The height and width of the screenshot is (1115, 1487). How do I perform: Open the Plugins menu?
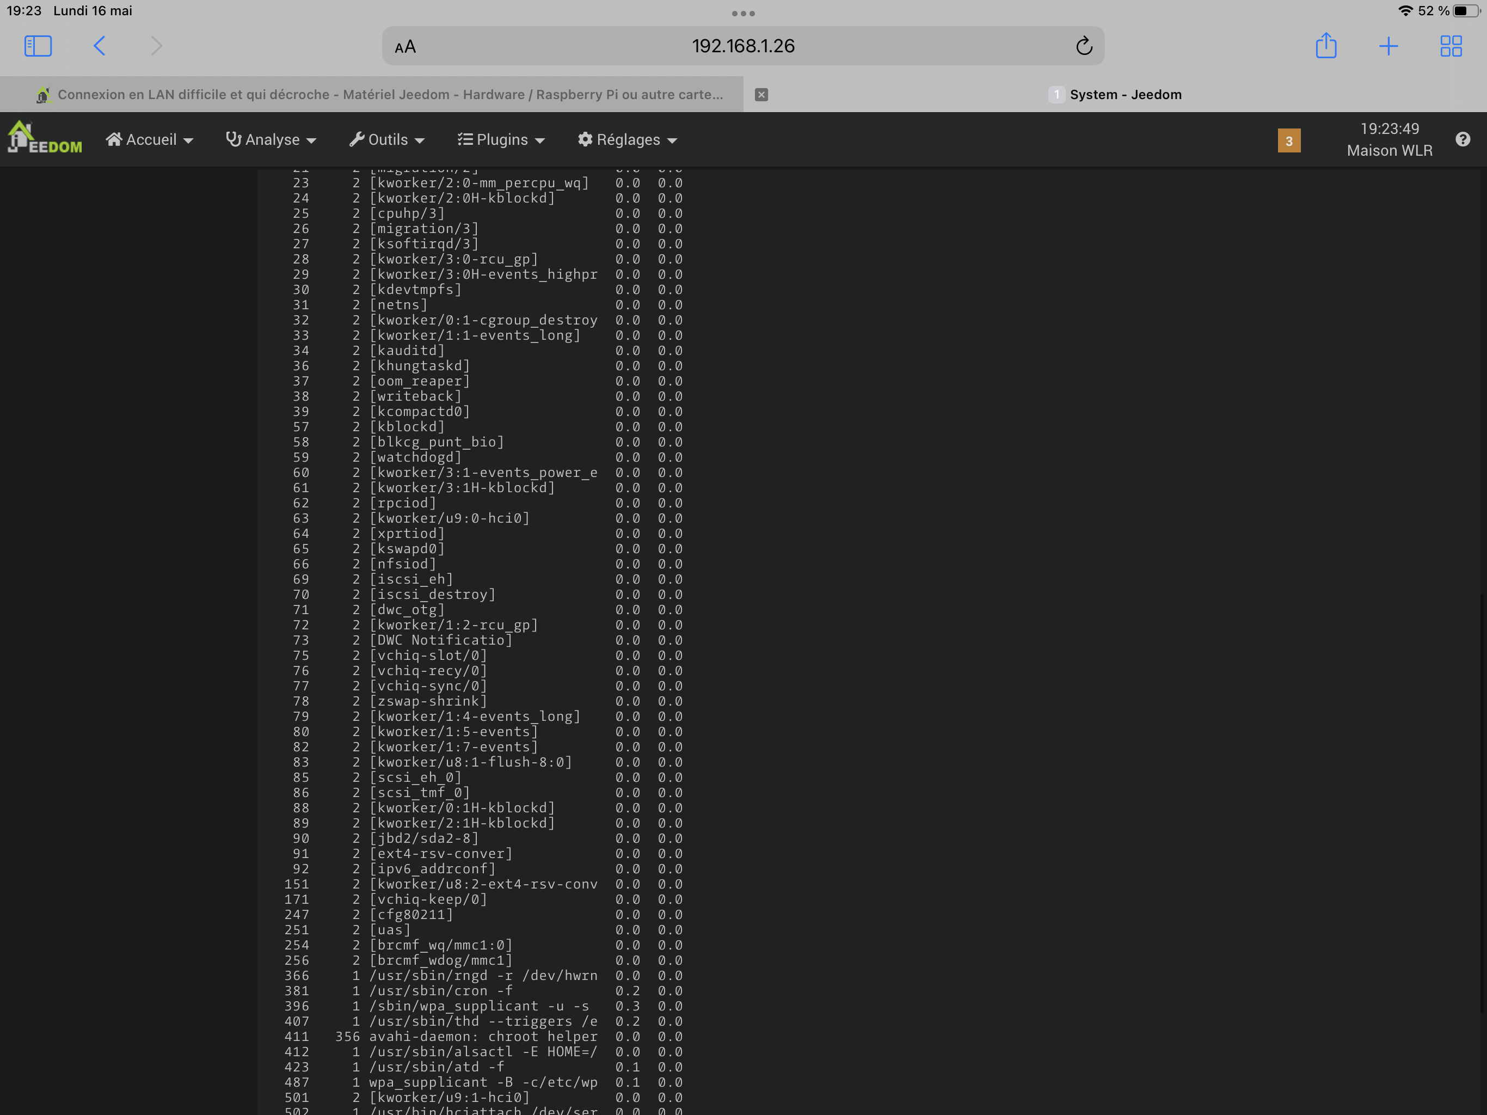pyautogui.click(x=501, y=140)
